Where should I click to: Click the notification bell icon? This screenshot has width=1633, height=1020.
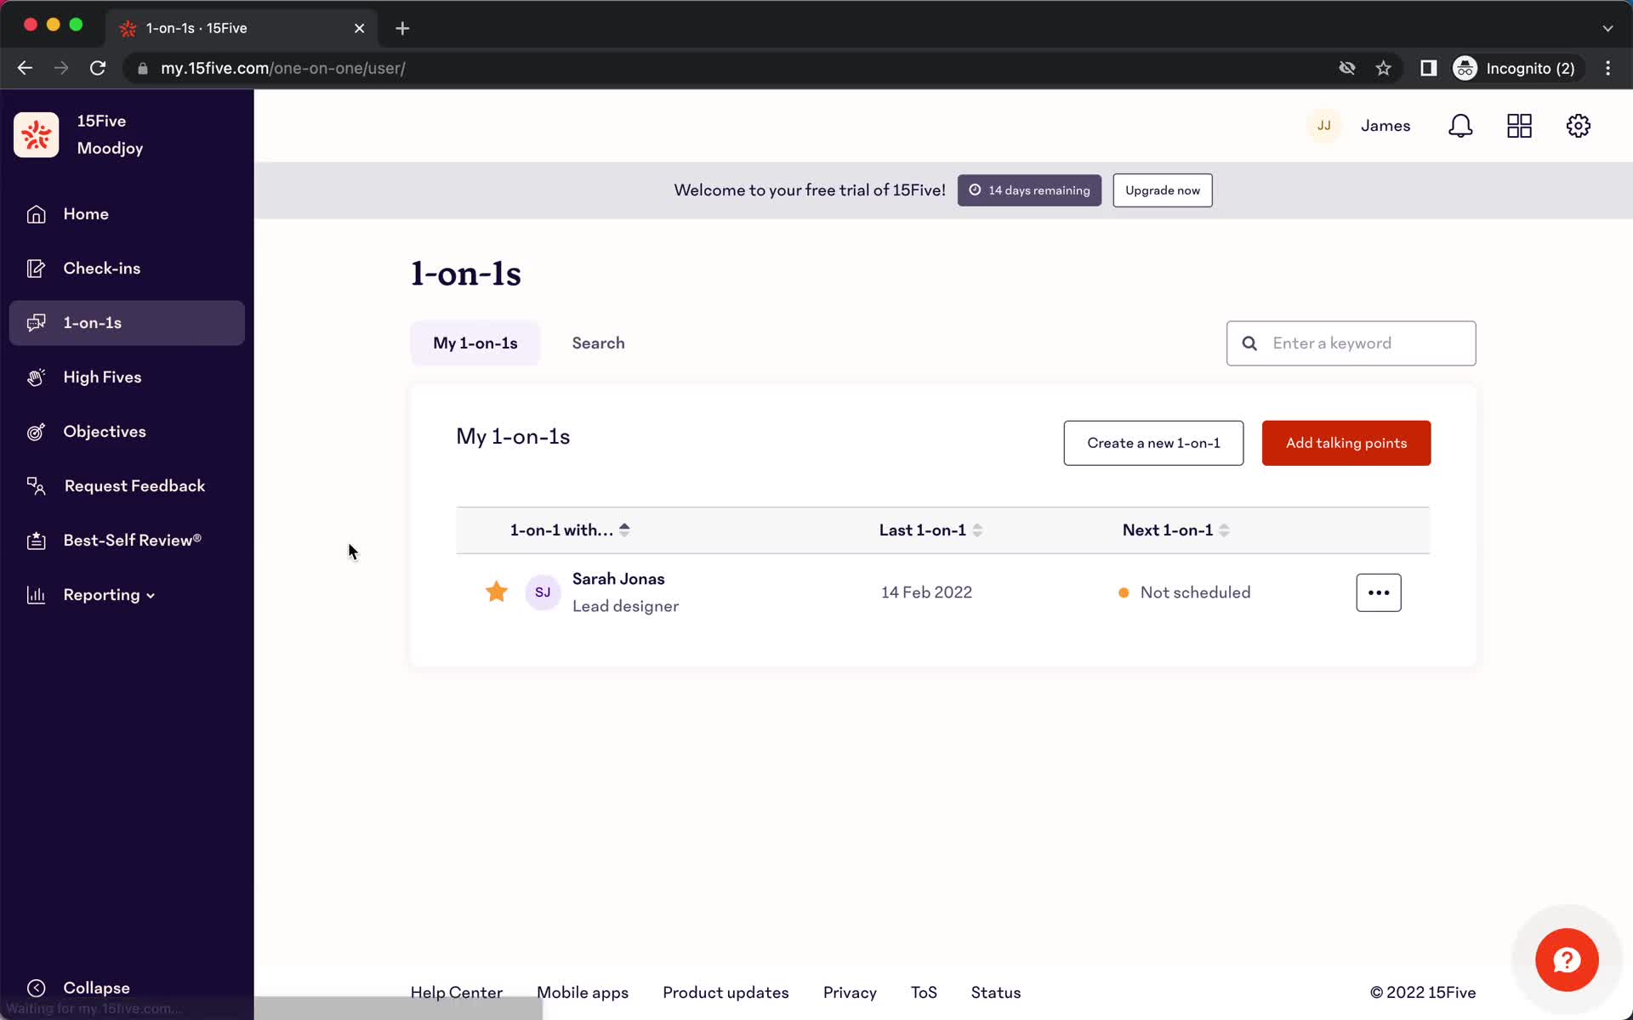point(1461,126)
